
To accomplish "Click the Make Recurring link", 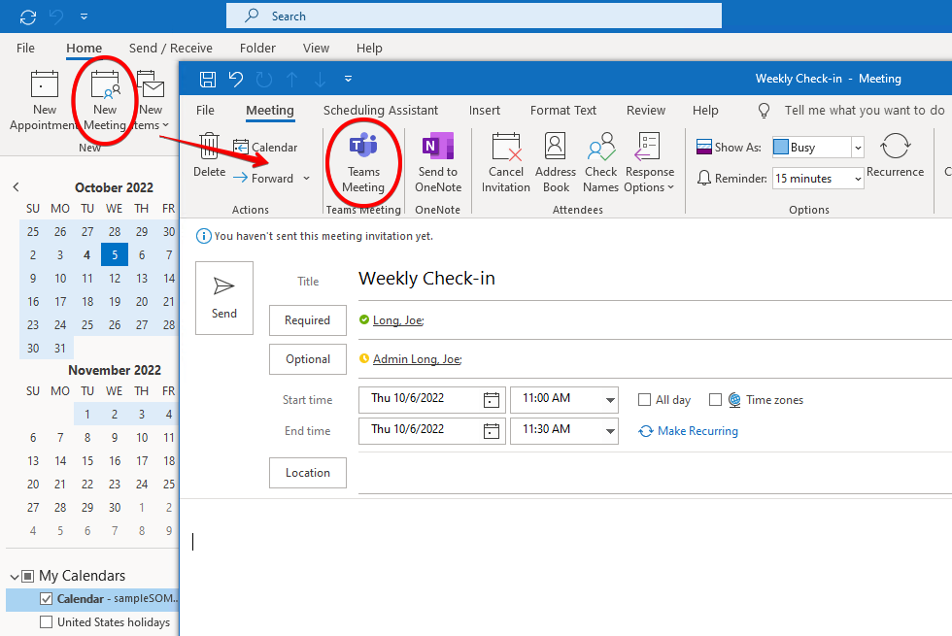I will (697, 431).
